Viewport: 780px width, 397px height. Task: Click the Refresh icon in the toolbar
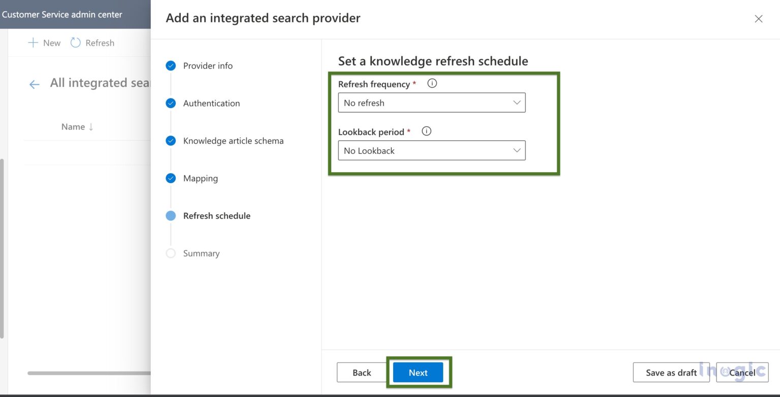(76, 43)
